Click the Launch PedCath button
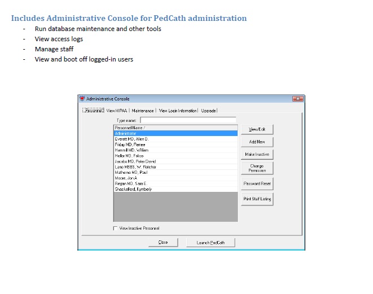Screen dimensions: 373x294 (210, 243)
